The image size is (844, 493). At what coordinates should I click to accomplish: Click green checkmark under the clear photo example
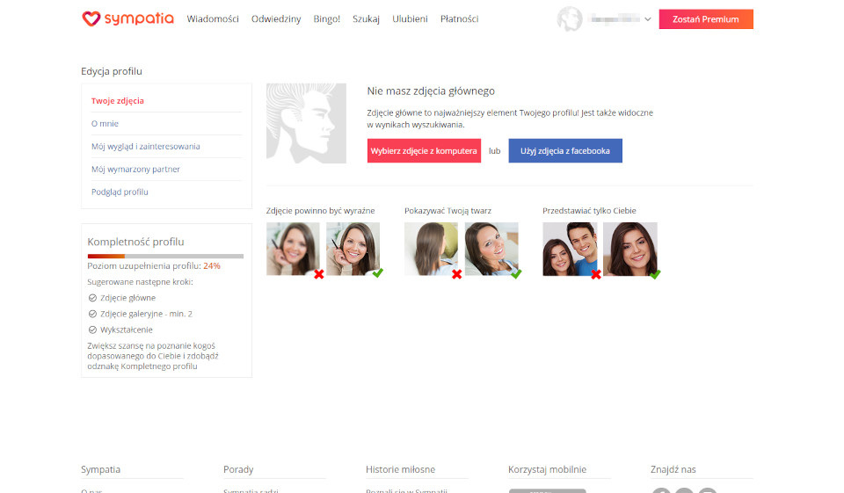pos(377,273)
